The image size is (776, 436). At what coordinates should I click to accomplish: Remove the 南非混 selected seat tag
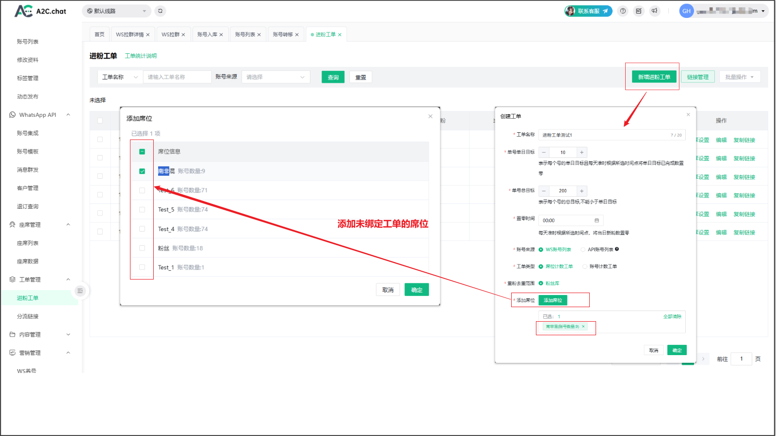[583, 327]
